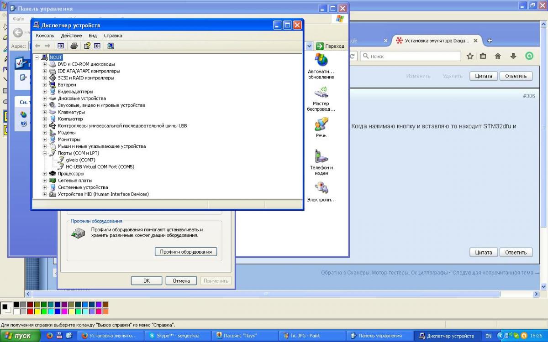Click the Firefox quick launch icon on taskbar
Viewport: 548px width, 342px height.
49,336
